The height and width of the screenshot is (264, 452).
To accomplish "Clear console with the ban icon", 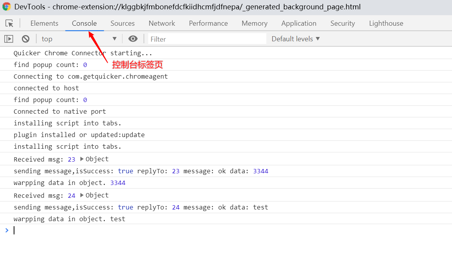I will (26, 39).
